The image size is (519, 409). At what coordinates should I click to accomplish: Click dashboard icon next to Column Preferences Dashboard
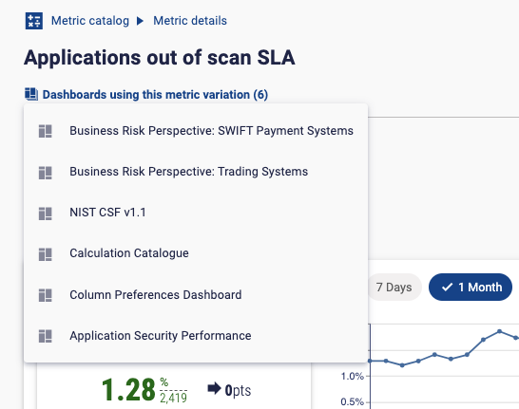(46, 295)
